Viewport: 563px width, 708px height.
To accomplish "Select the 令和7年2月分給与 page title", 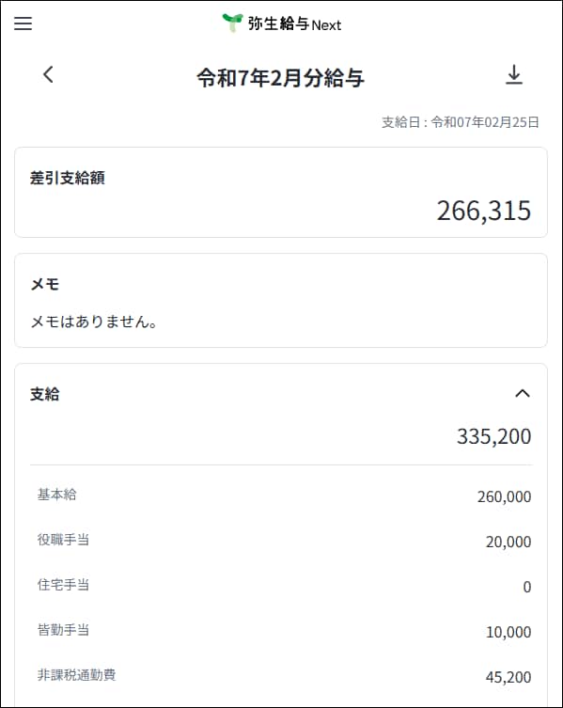I will point(281,78).
